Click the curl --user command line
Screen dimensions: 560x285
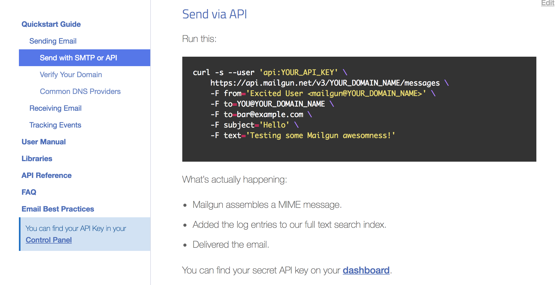tap(270, 72)
